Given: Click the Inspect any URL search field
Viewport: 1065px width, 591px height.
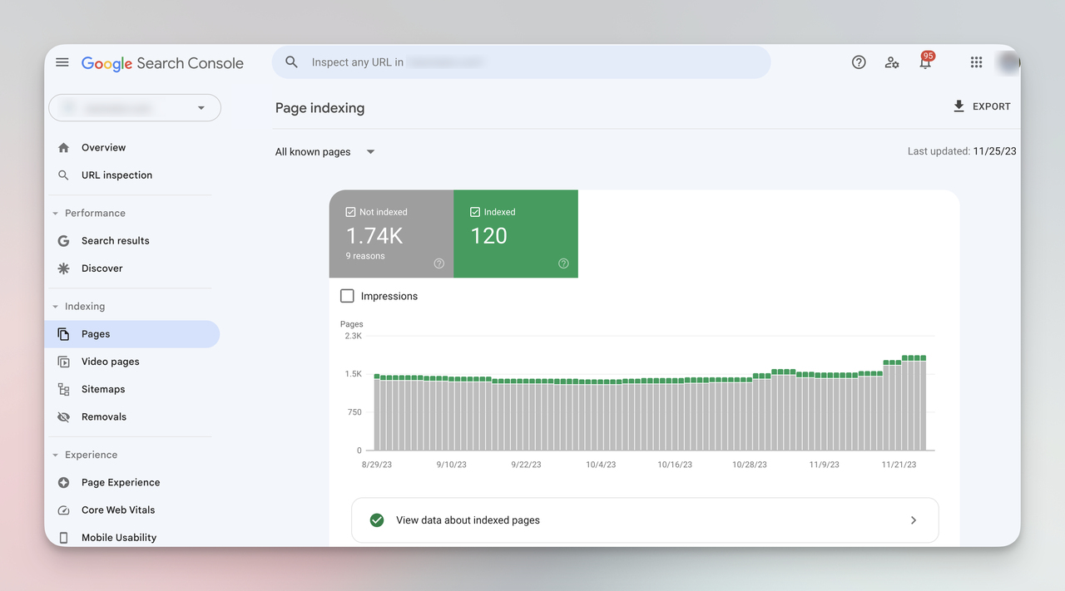Looking at the screenshot, I should (521, 62).
